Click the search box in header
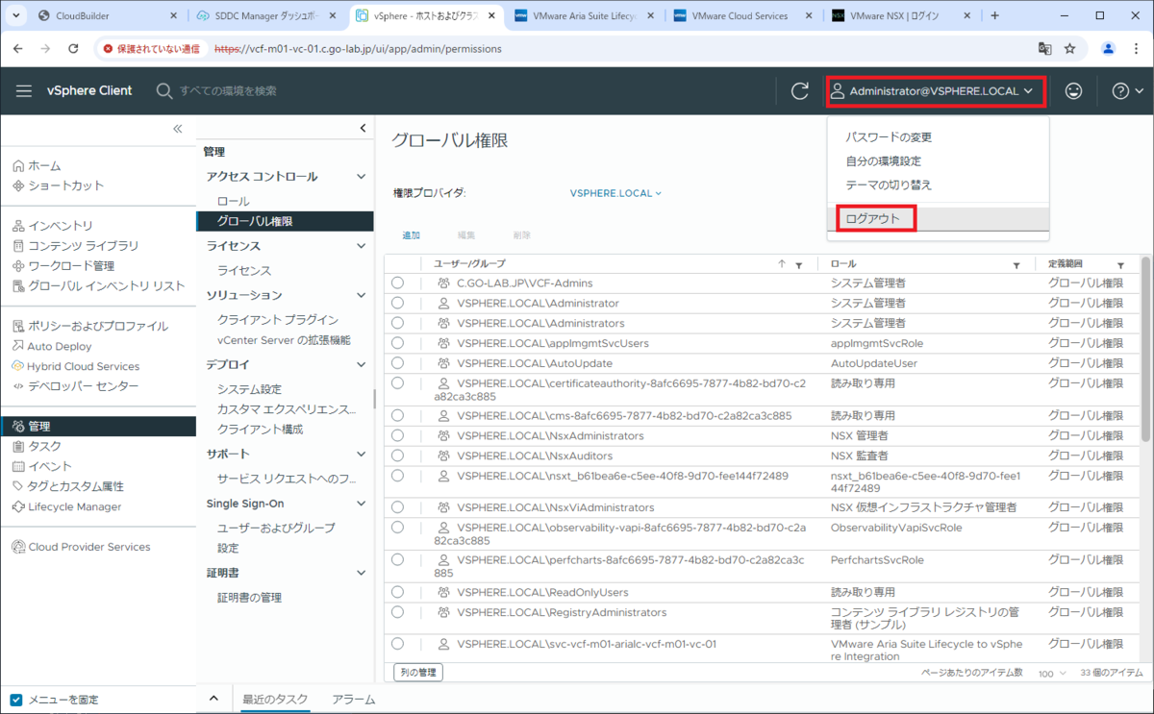Image resolution: width=1154 pixels, height=714 pixels. tap(228, 90)
